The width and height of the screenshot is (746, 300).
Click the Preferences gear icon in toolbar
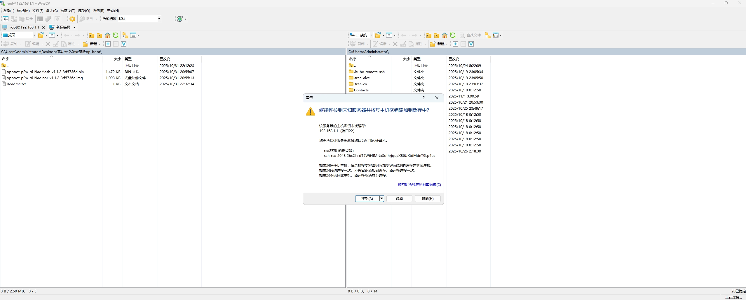click(x=72, y=19)
